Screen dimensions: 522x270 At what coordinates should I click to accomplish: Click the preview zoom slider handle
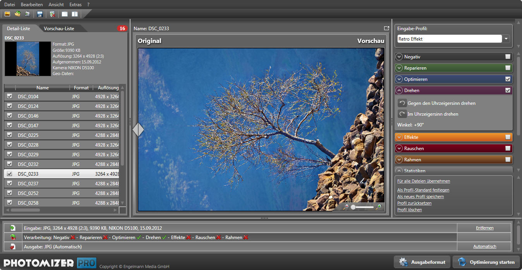click(353, 207)
